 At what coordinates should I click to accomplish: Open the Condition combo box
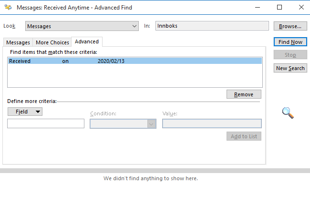tap(123, 124)
